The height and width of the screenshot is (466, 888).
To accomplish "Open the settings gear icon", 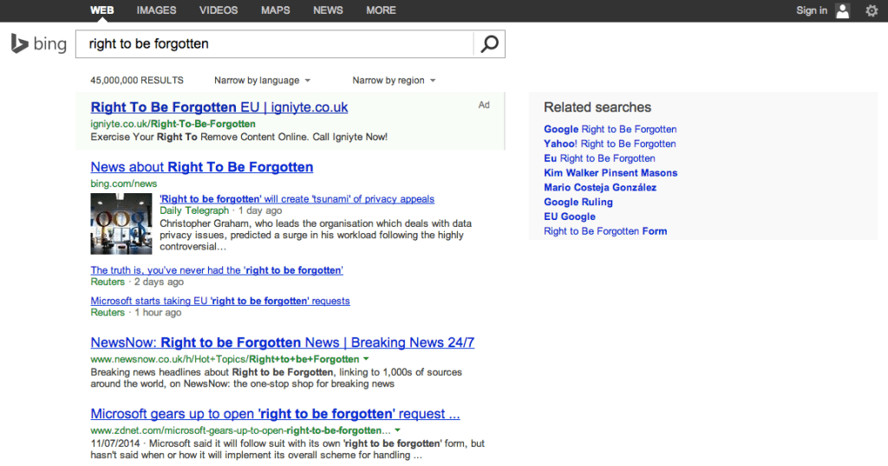I will pos(872,10).
